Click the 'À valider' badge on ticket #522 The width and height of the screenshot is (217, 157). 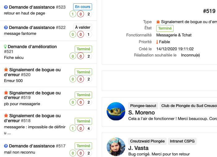coord(82,27)
